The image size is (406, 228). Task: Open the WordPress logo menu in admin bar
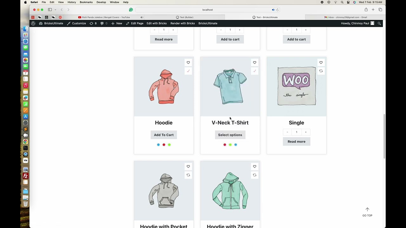pyautogui.click(x=33, y=23)
